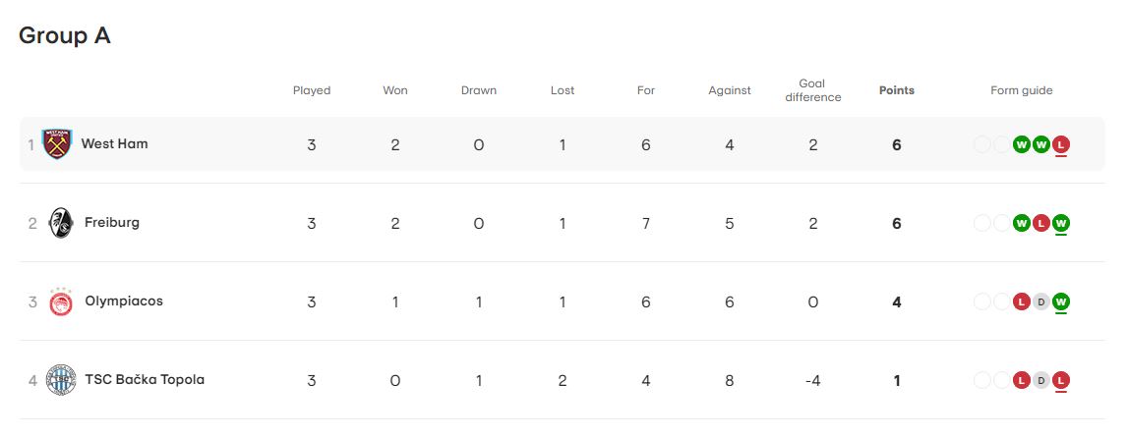
Task: Click TSC Bačka Topola's draw form badge
Action: (1040, 381)
